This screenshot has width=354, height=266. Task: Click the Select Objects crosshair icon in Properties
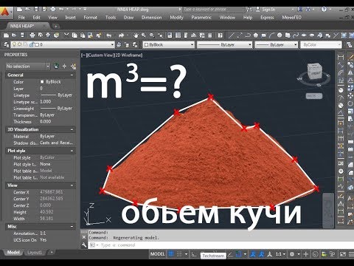pos(64,66)
